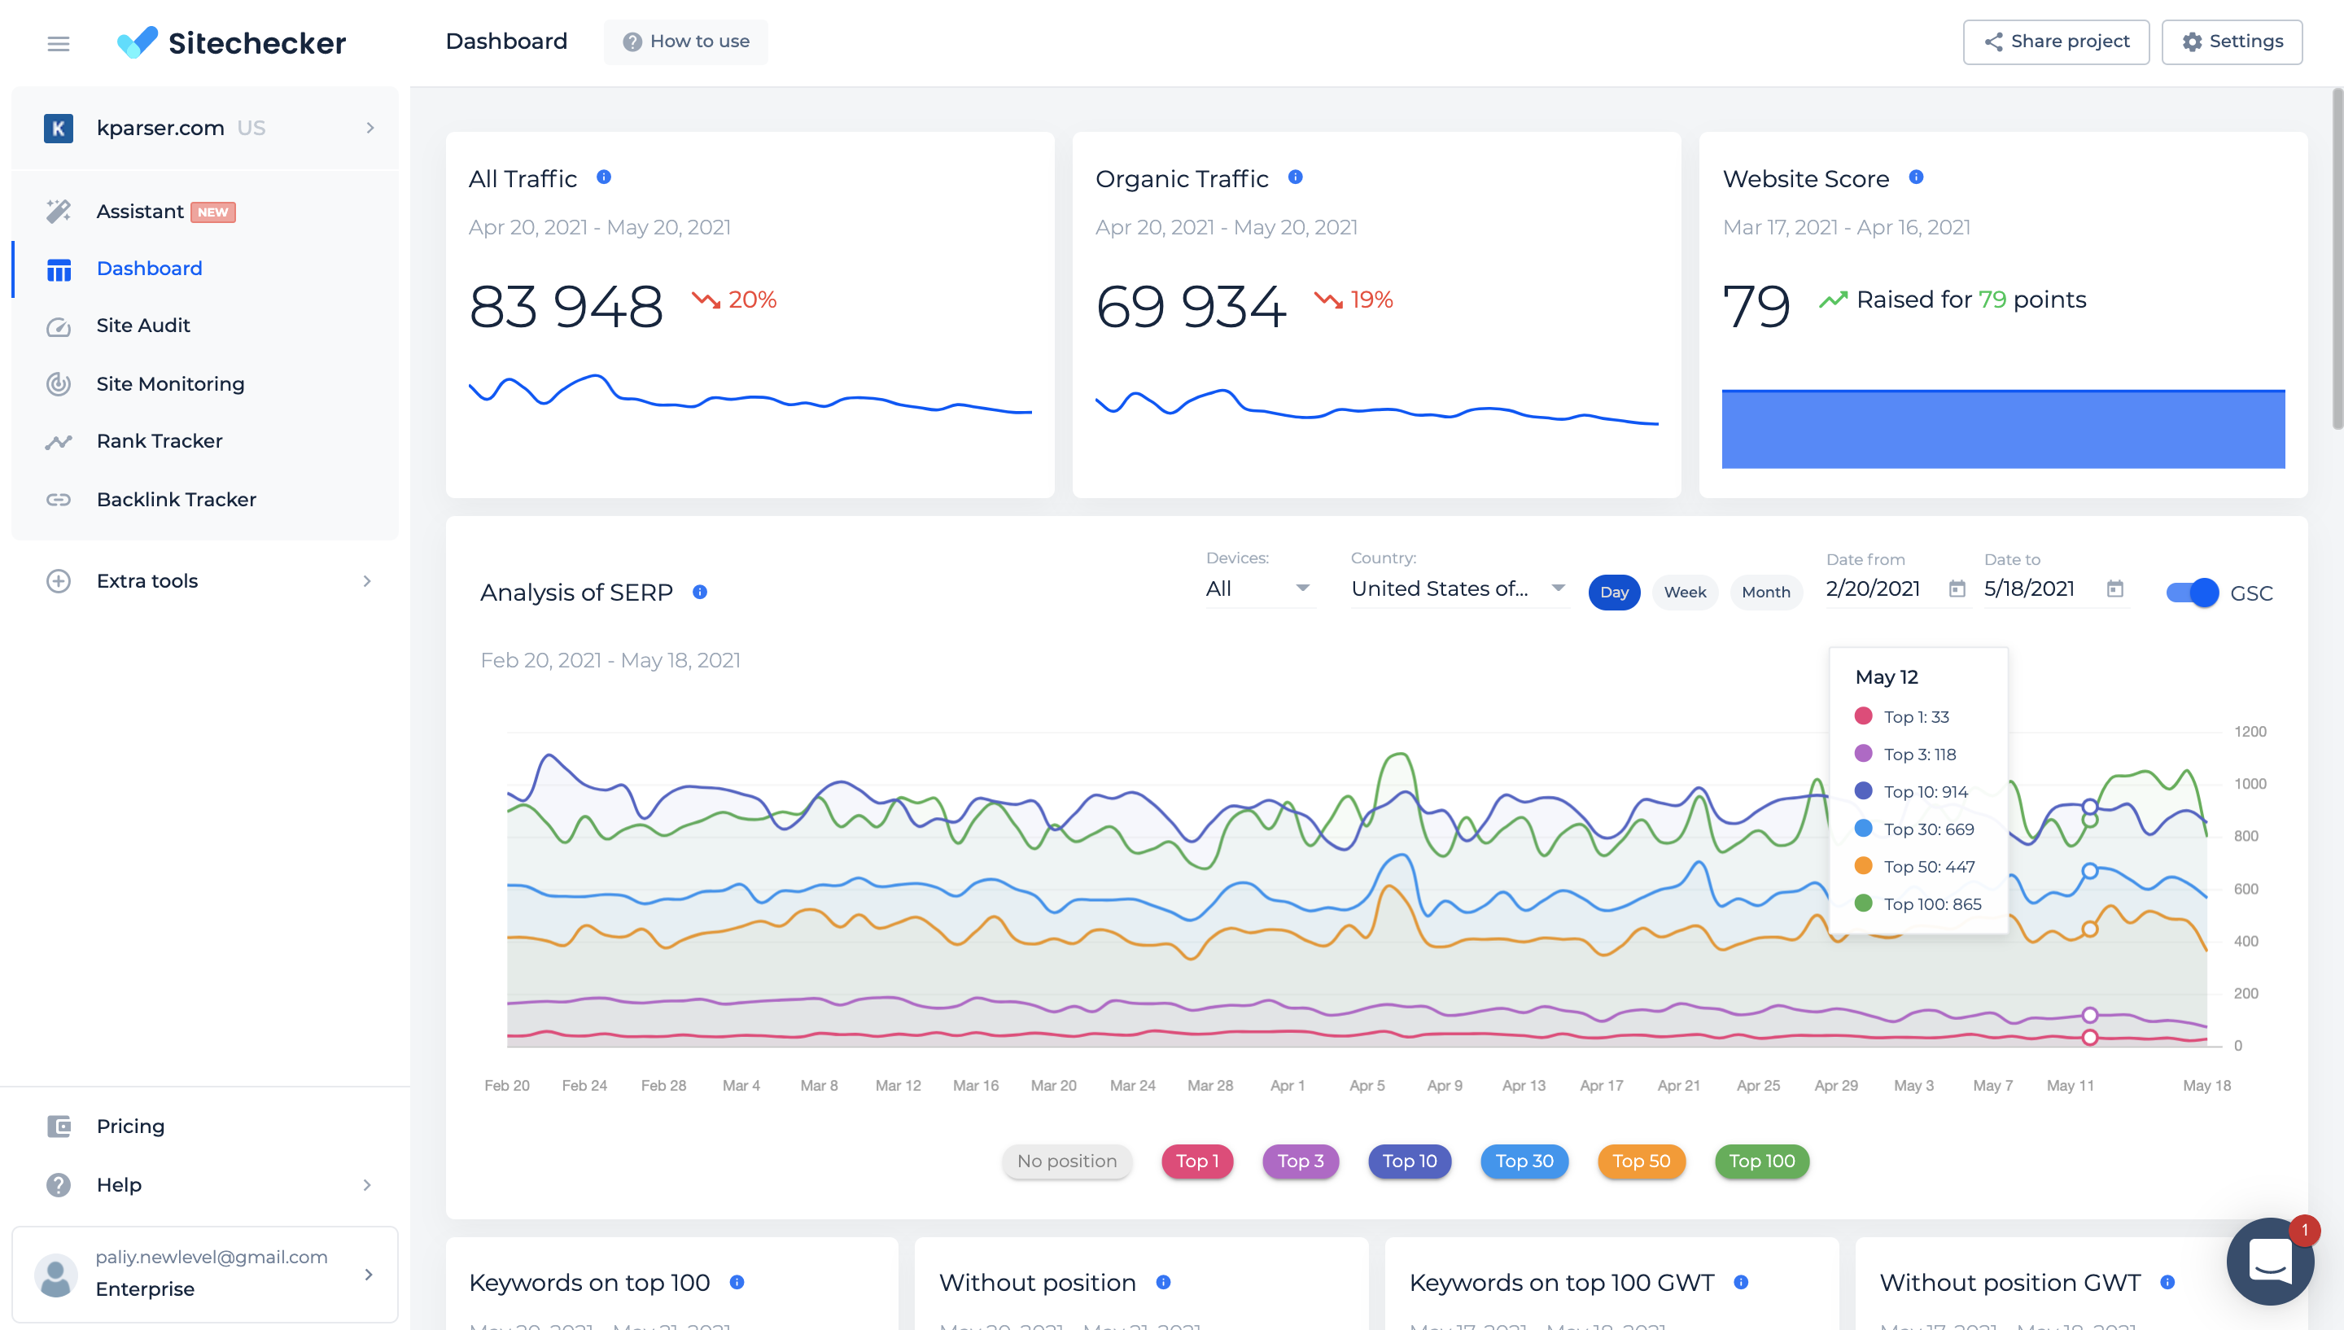
Task: Open the Devices dropdown
Action: click(1258, 589)
